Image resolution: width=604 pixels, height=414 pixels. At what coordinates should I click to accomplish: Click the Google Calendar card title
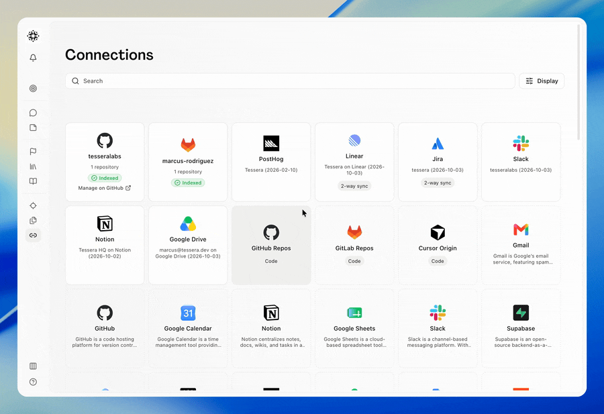pos(188,329)
